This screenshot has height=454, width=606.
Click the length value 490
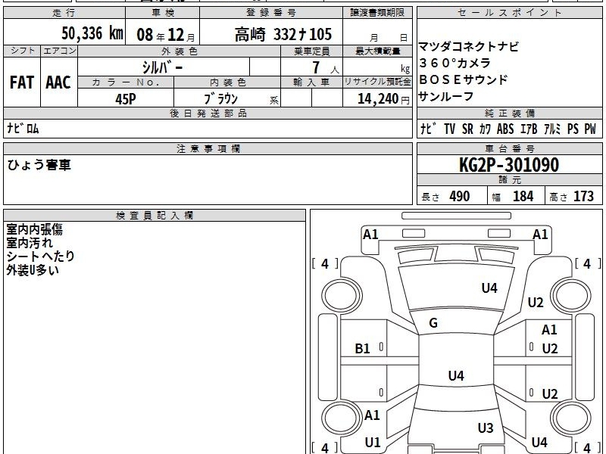pos(460,196)
